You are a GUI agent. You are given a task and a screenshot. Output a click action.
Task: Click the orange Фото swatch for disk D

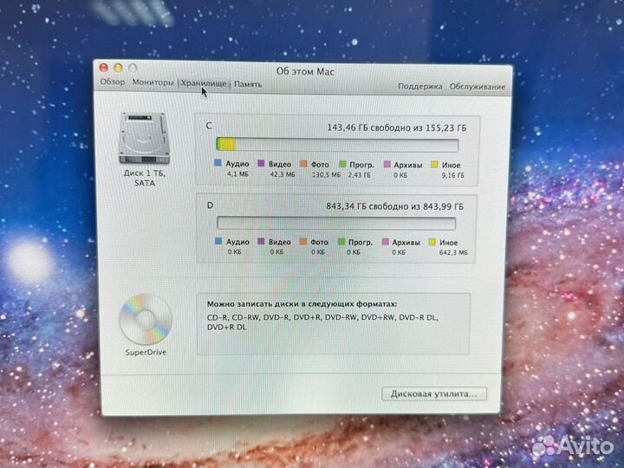303,242
